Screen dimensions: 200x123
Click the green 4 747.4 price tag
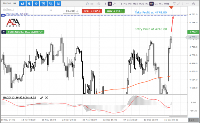[x=193, y=32]
